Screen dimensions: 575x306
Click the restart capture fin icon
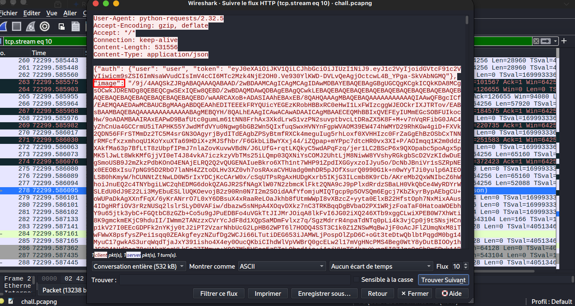point(31,27)
